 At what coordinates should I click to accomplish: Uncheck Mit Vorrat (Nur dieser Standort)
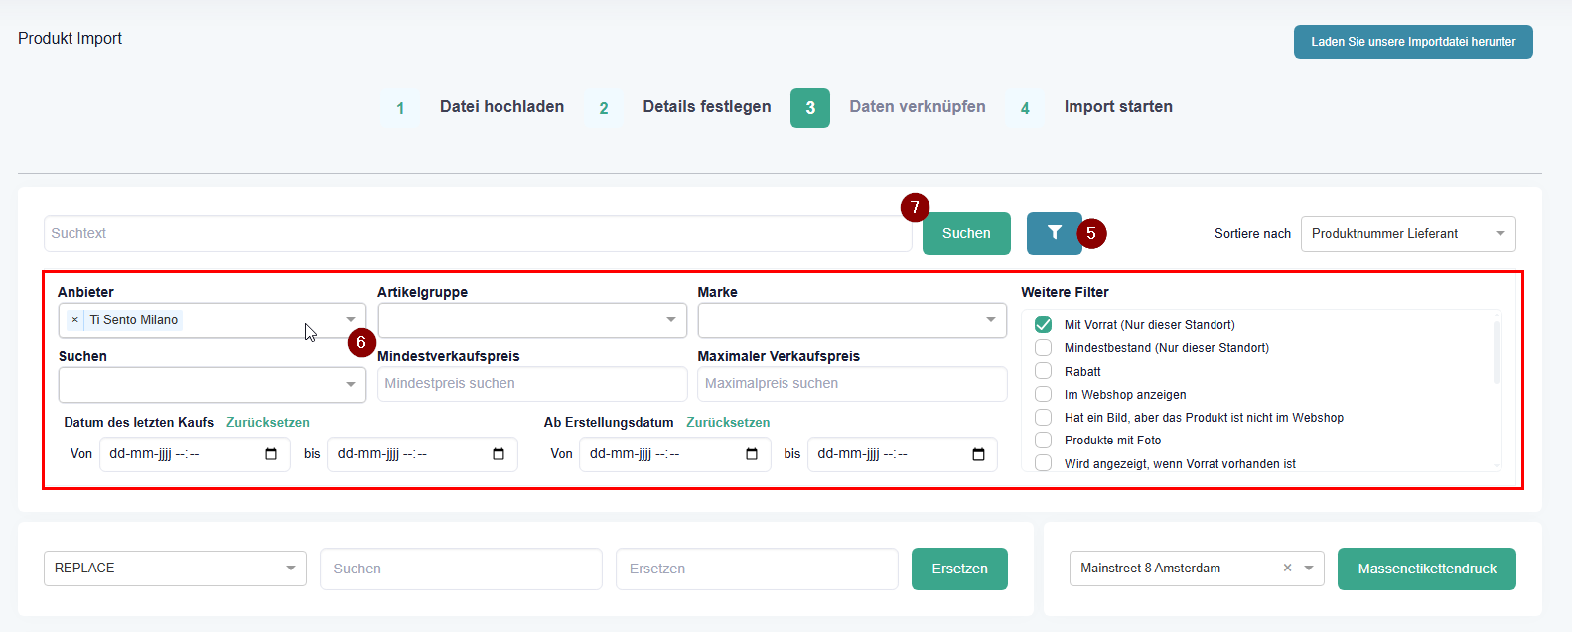(x=1043, y=325)
